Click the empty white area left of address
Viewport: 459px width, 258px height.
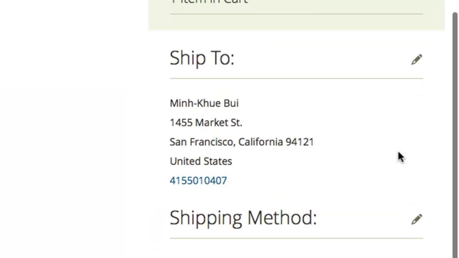(x=72, y=143)
